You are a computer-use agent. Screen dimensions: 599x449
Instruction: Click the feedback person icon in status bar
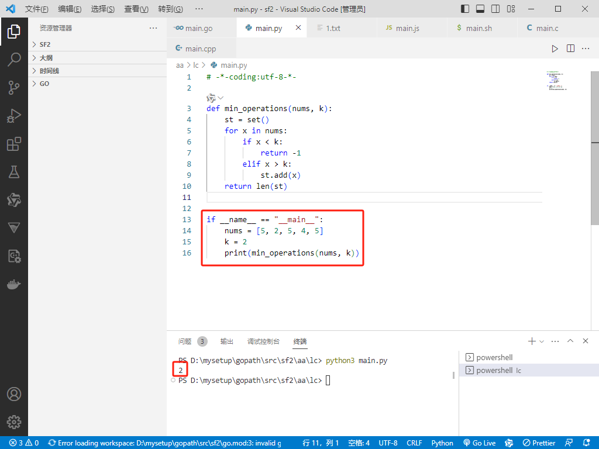click(569, 443)
